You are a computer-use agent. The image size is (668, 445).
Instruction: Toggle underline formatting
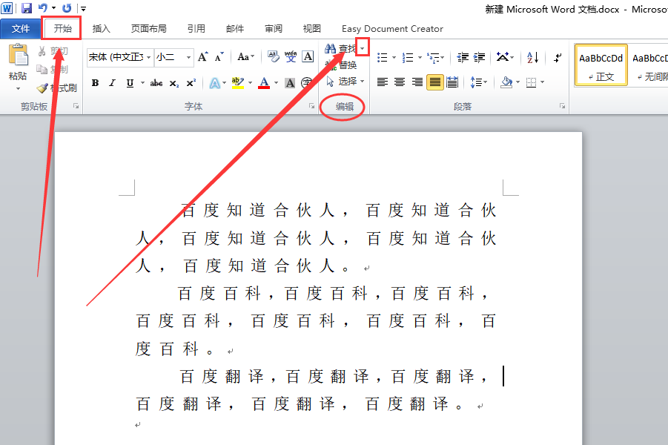pos(130,83)
